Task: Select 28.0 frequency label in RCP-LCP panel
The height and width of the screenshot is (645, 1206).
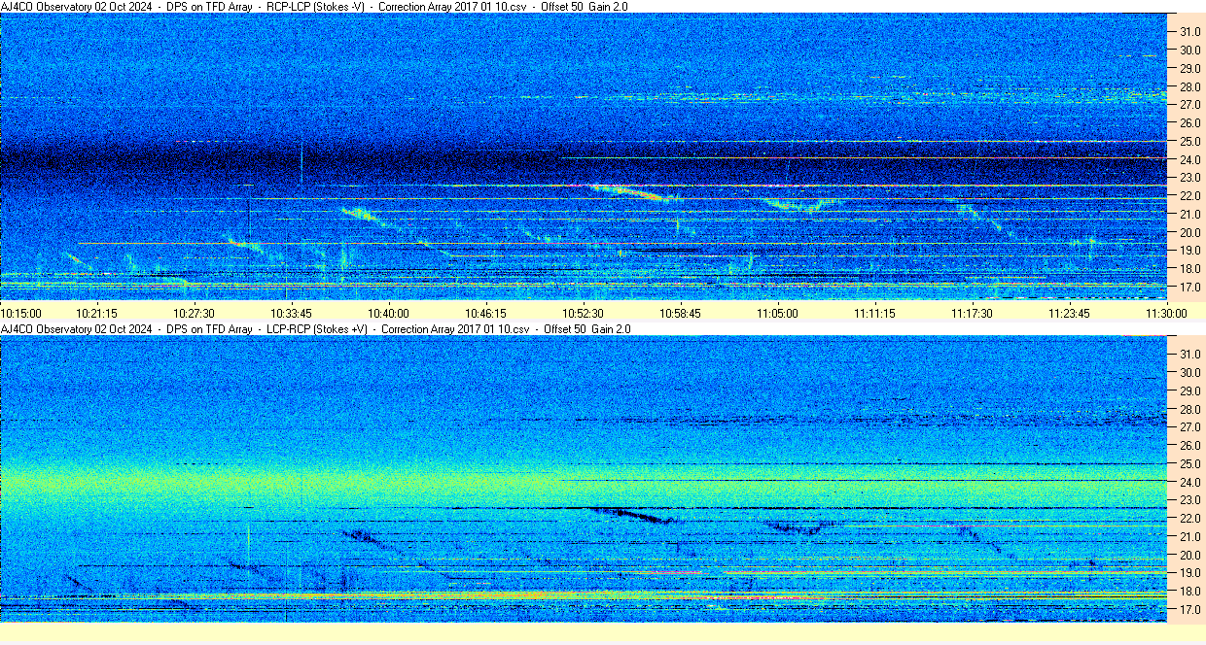Action: 1190,86
